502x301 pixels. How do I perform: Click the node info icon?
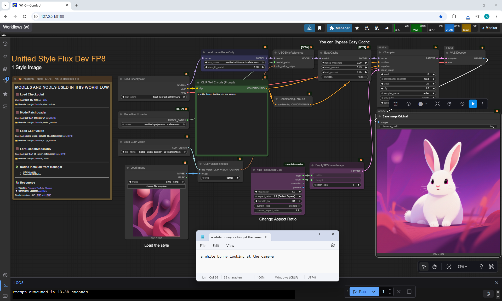[408, 104]
